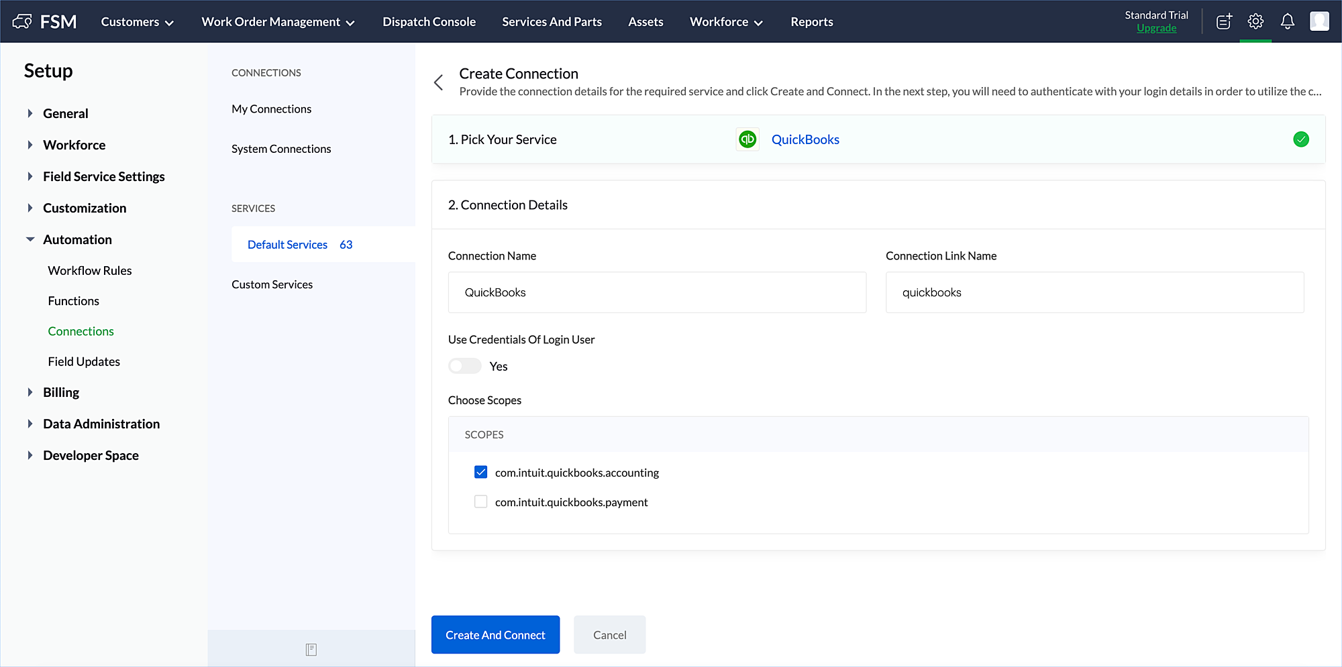
Task: Go back using the left arrow icon
Action: [x=439, y=82]
